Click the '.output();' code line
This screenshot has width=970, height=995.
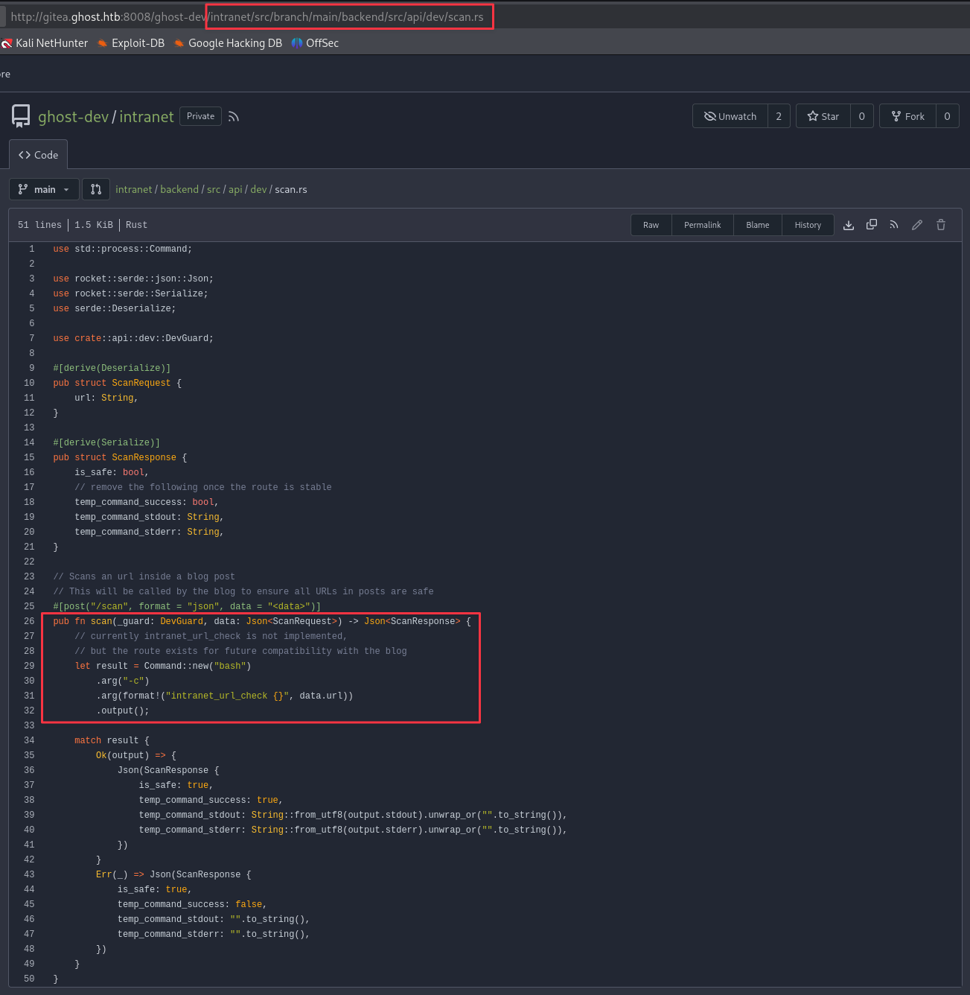[123, 711]
